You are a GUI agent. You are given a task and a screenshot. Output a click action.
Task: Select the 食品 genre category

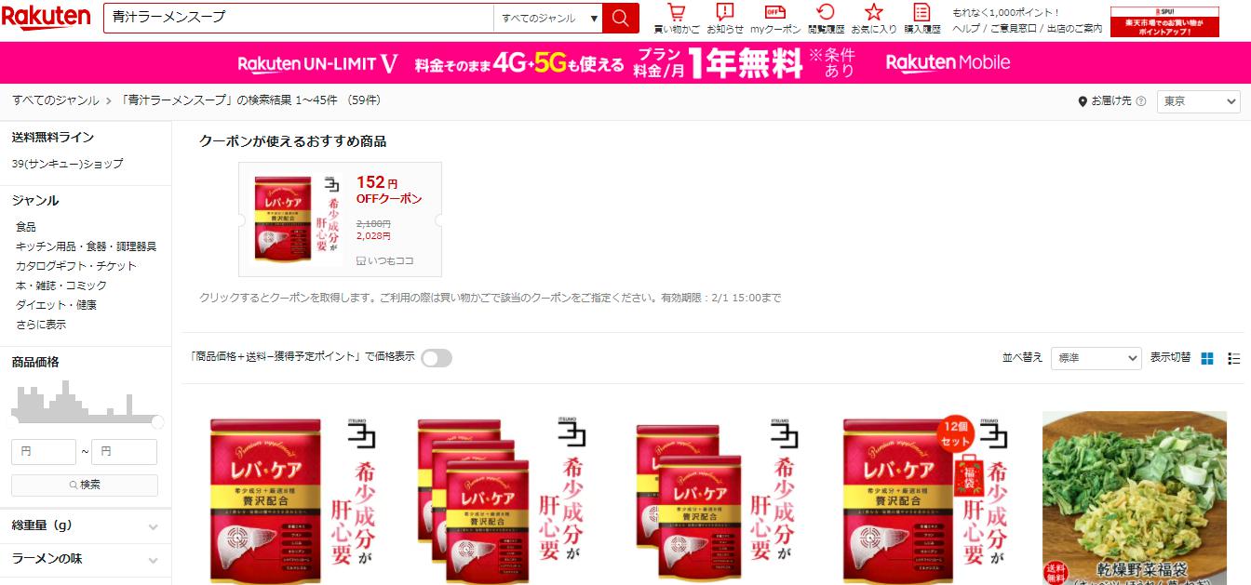pos(26,227)
